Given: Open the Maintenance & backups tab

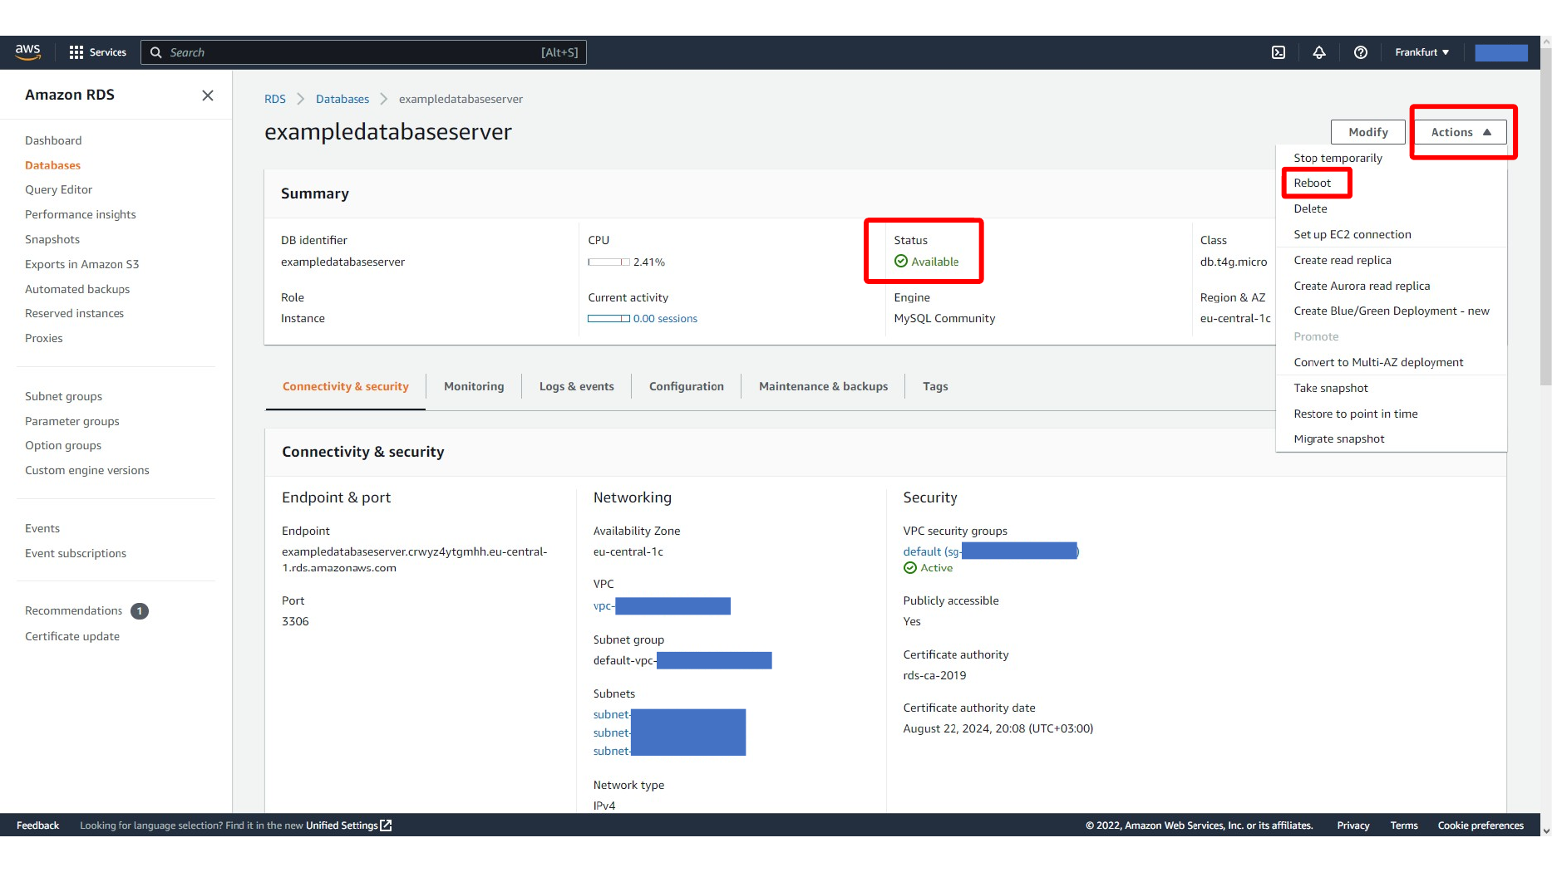Looking at the screenshot, I should (823, 386).
